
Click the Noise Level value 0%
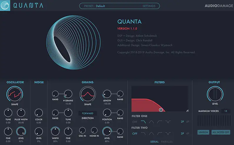(x=39, y=141)
